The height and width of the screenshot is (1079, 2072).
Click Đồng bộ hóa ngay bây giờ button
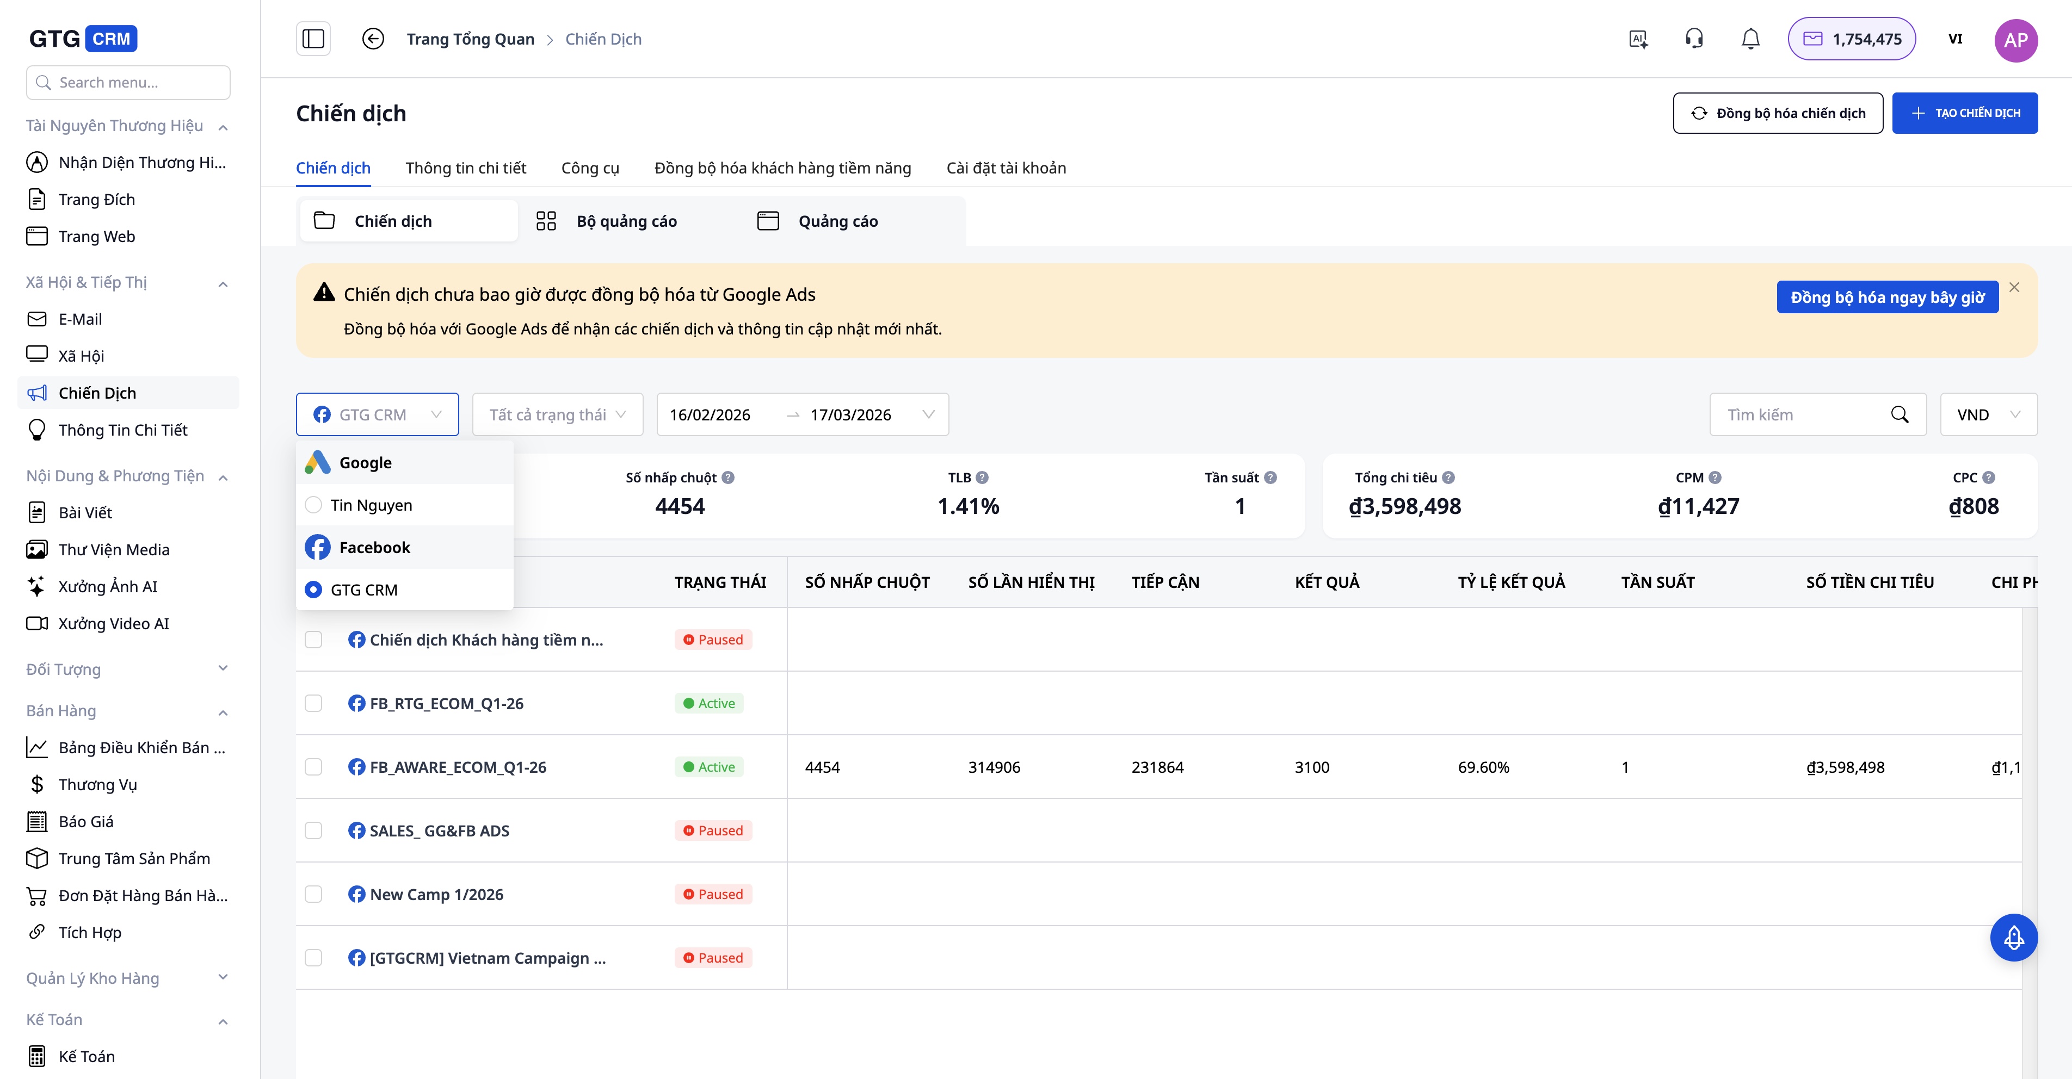(x=1887, y=297)
